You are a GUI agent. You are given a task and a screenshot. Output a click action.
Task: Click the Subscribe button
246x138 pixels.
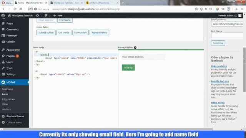tap(218, 43)
